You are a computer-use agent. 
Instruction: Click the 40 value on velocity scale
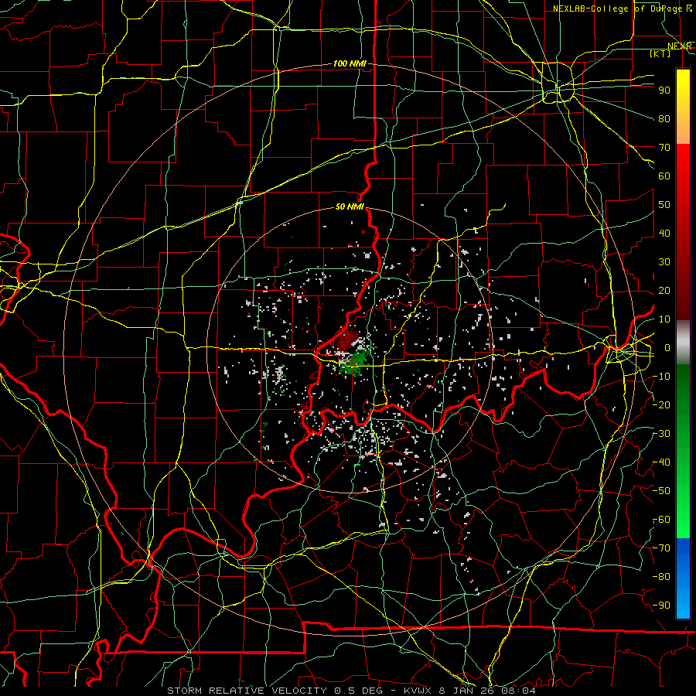[664, 234]
